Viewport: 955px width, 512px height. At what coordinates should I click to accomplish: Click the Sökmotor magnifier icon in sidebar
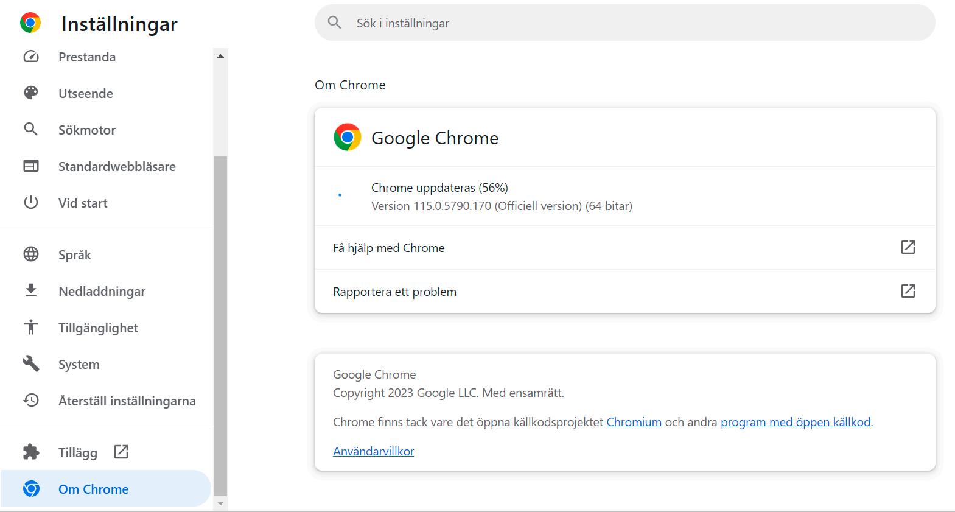pos(30,129)
